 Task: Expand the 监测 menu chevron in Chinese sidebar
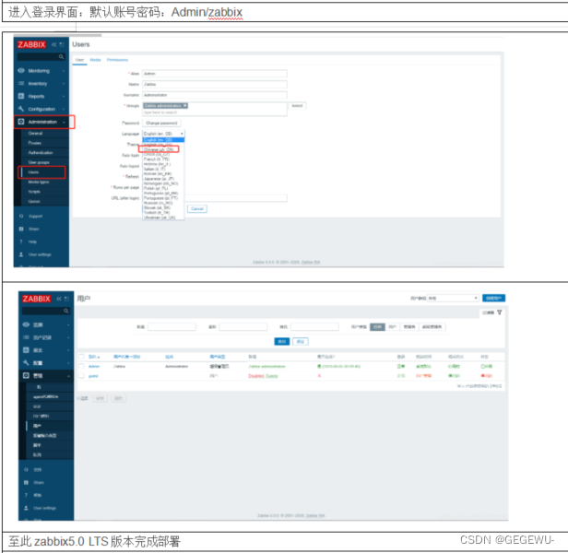(68, 324)
